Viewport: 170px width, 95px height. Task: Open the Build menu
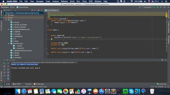pyautogui.click(x=72, y=1)
